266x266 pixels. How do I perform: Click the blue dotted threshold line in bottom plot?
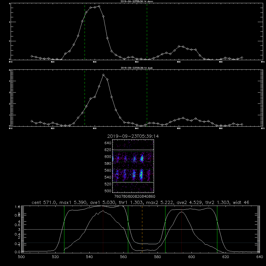click(x=140, y=243)
